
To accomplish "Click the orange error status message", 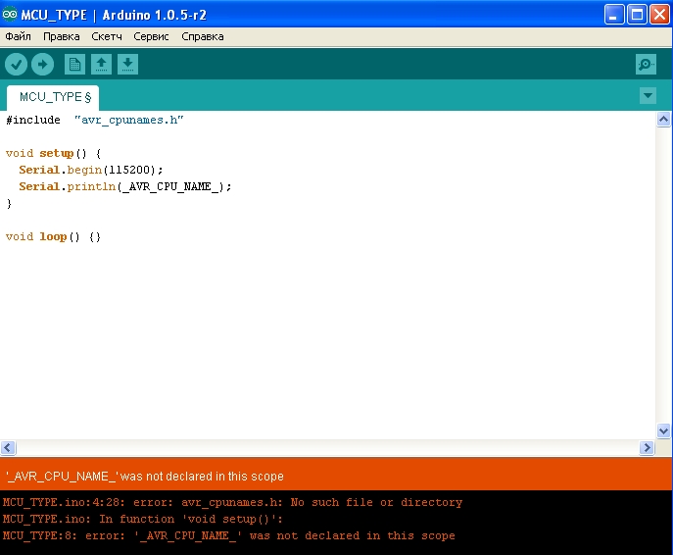I will pos(145,477).
